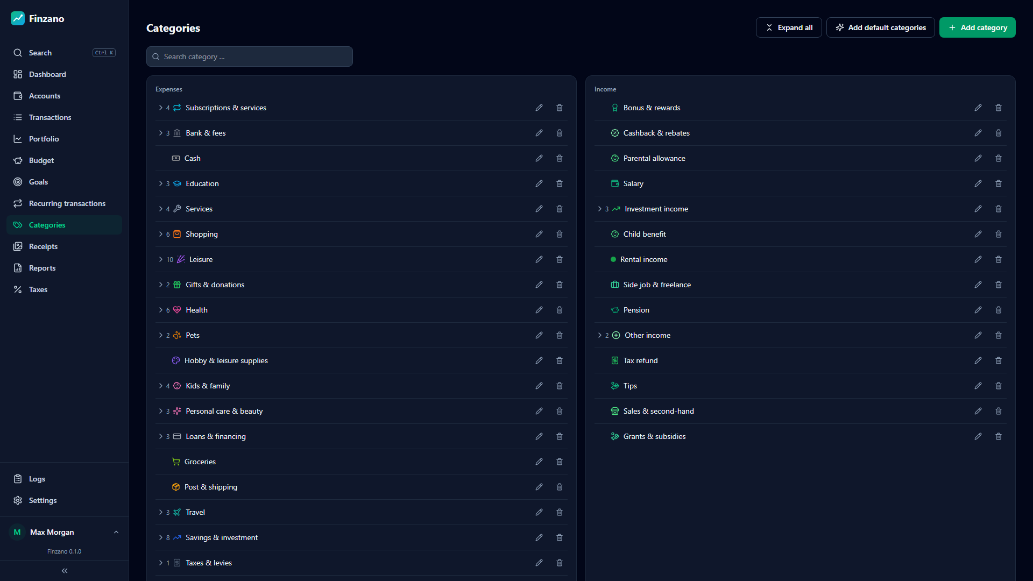Image resolution: width=1033 pixels, height=581 pixels.
Task: Click the Add category button
Action: point(977,27)
